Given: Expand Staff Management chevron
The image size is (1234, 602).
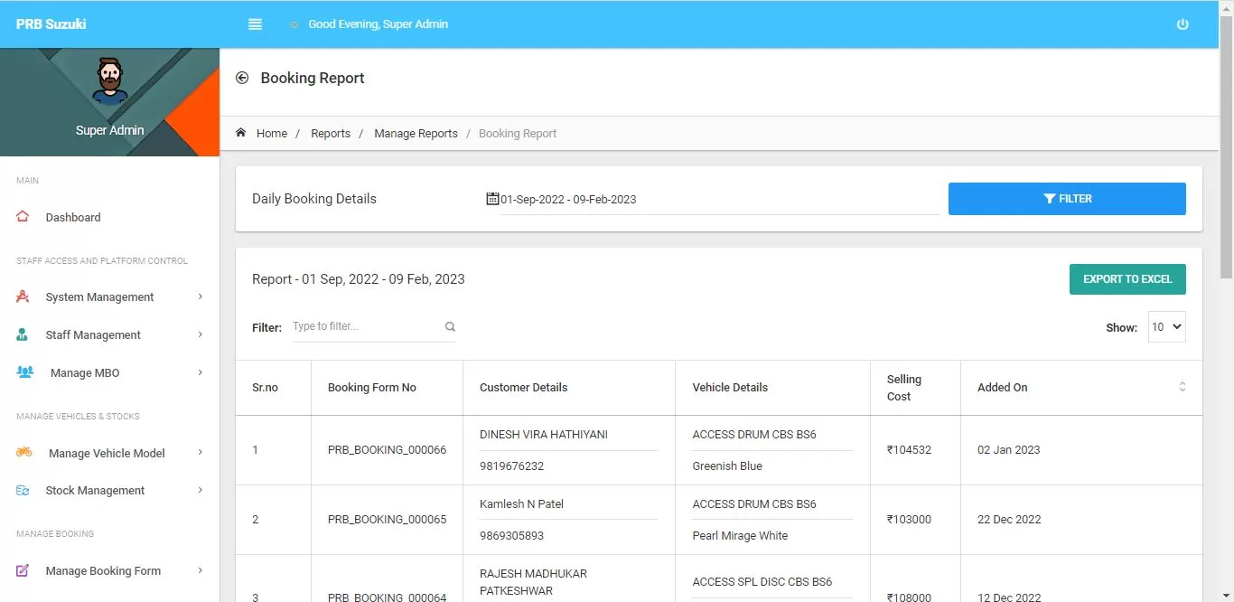Looking at the screenshot, I should [201, 334].
